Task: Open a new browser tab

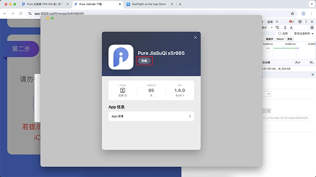Action: [180, 4]
